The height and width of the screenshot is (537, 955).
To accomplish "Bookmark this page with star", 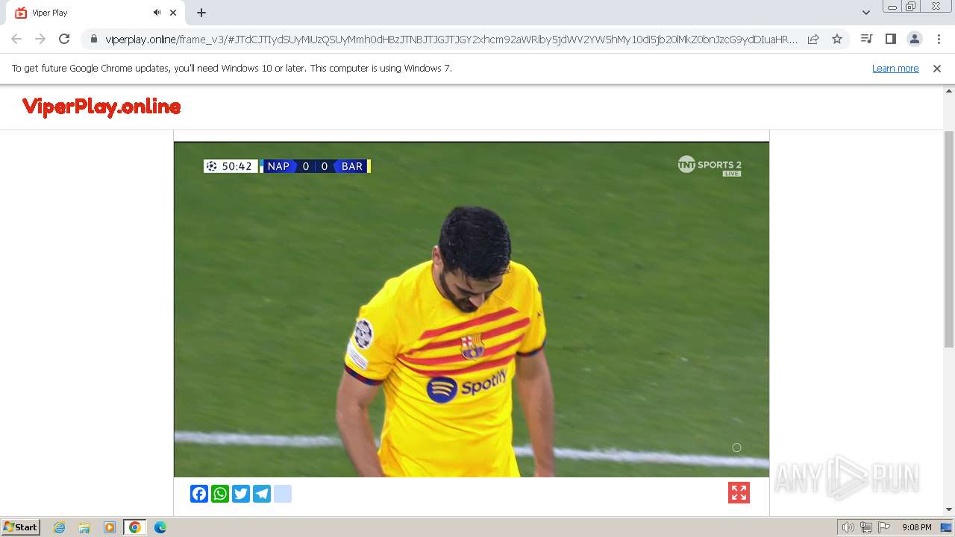I will [837, 39].
